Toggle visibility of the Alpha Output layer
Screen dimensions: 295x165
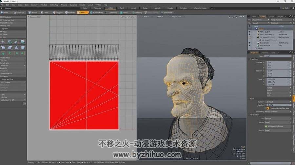point(249,32)
